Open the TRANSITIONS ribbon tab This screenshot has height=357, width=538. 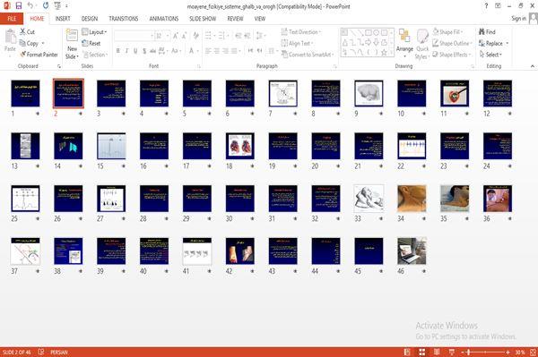(124, 19)
